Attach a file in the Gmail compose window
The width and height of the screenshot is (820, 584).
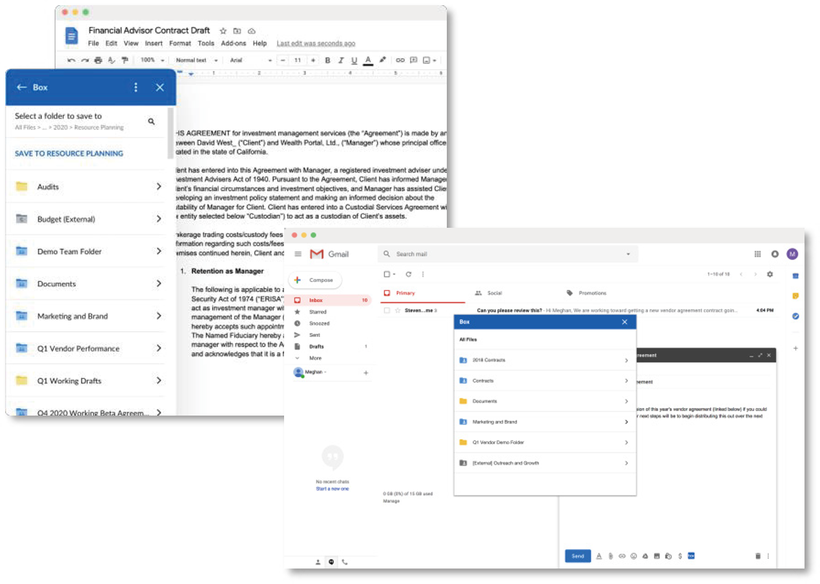611,556
